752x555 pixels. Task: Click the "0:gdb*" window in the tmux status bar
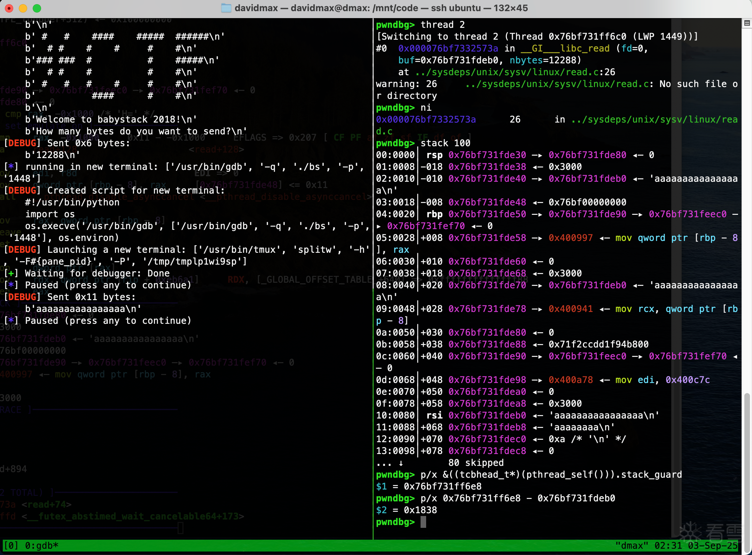pos(41,545)
